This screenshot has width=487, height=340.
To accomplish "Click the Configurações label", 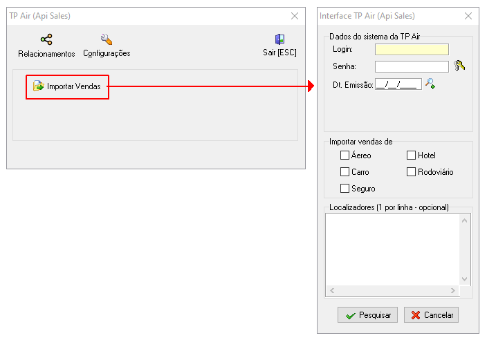I will coord(107,53).
